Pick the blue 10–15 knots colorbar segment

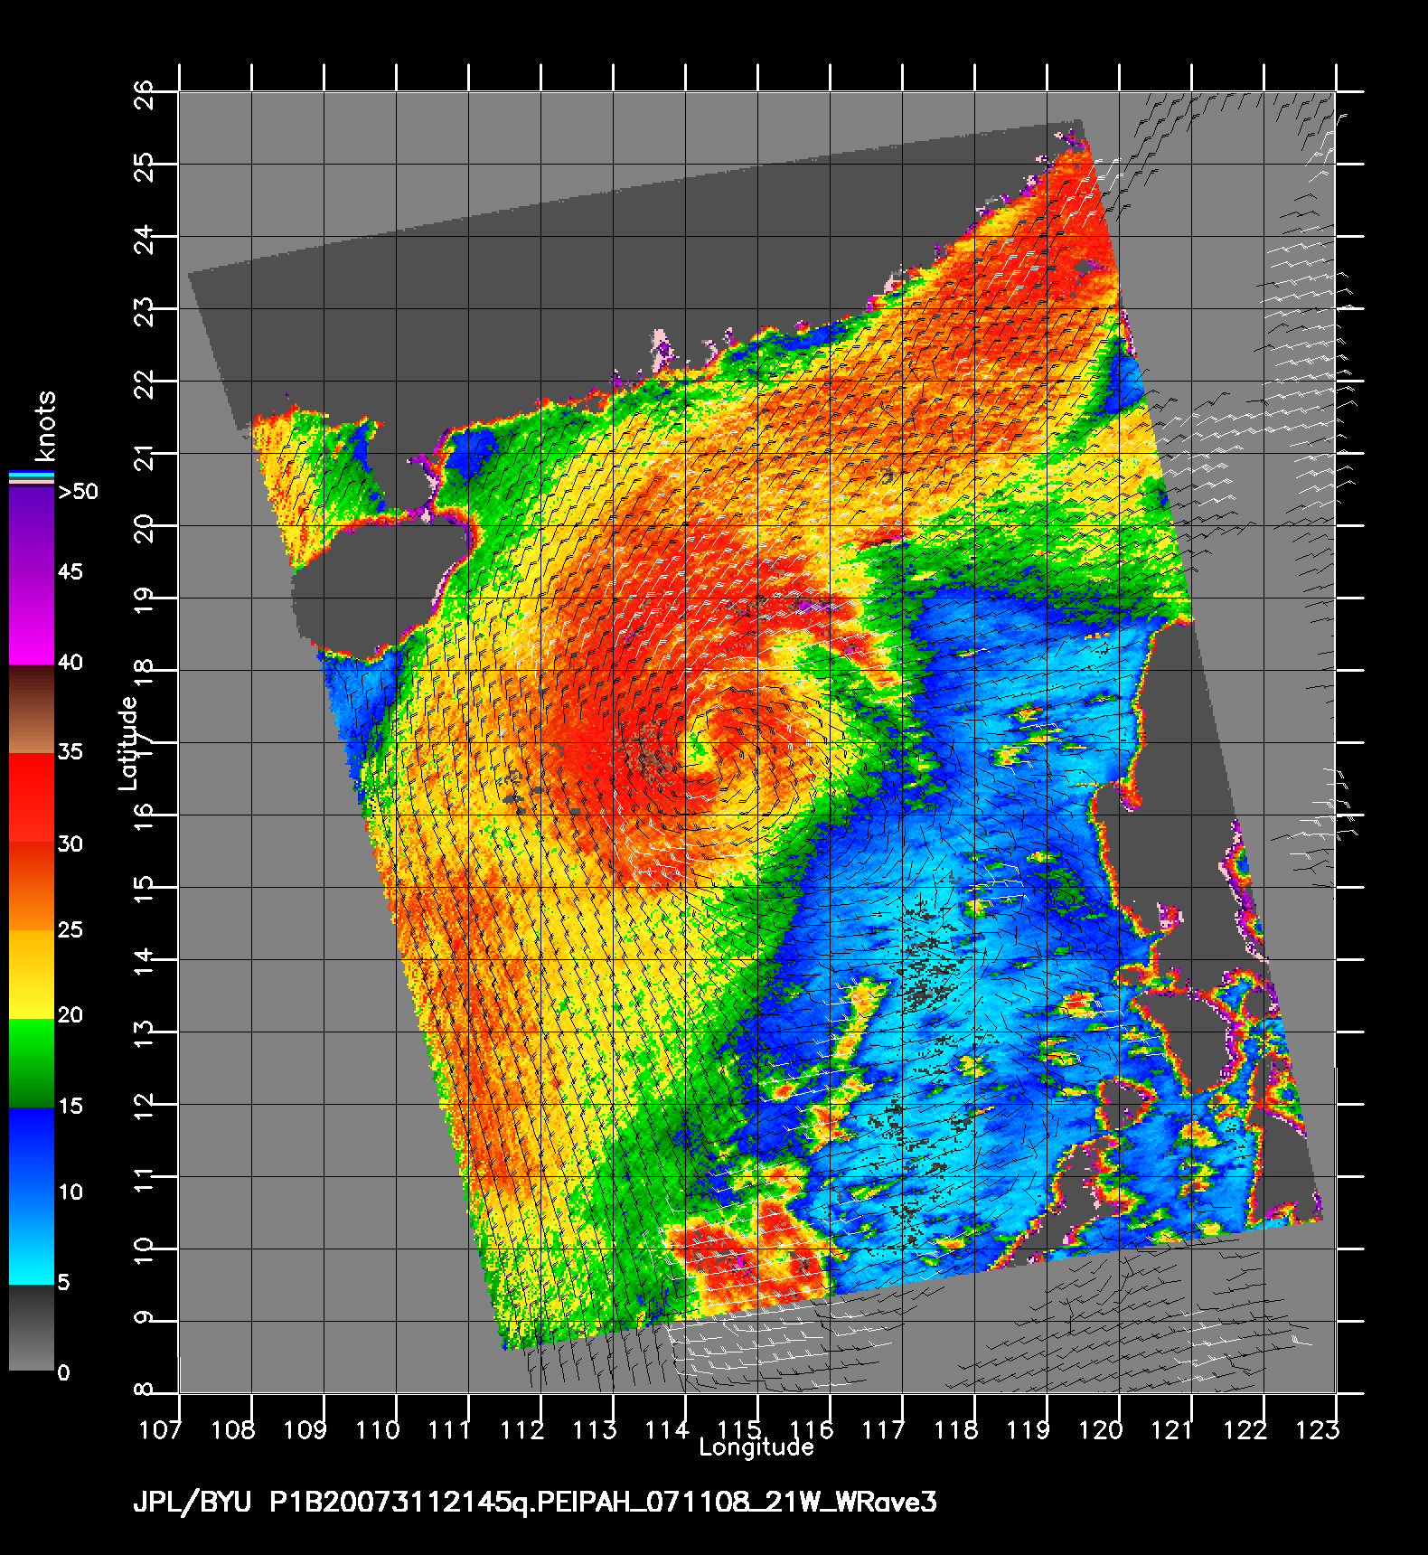tap(32, 1152)
